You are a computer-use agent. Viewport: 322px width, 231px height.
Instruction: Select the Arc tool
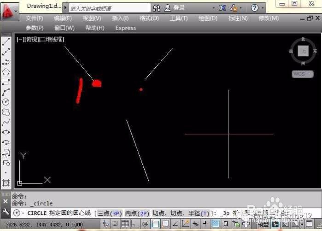(6, 92)
